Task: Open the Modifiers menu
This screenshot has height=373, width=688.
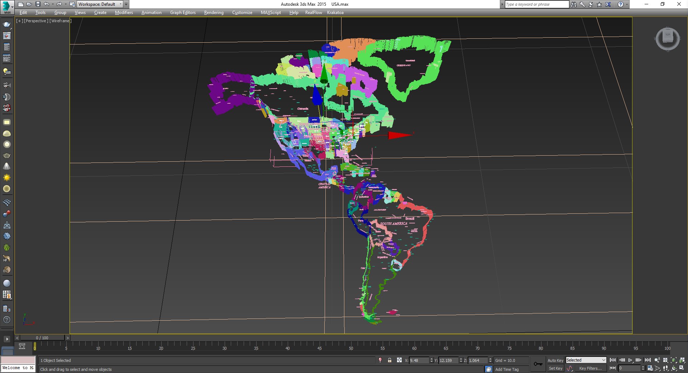Action: pyautogui.click(x=124, y=13)
